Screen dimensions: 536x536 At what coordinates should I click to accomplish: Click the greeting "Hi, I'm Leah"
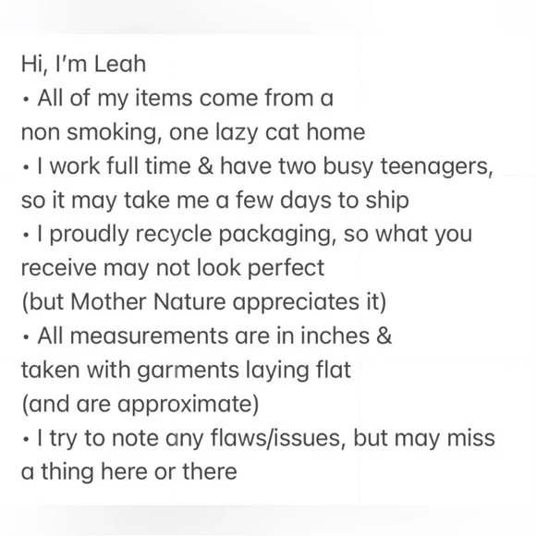click(x=84, y=65)
